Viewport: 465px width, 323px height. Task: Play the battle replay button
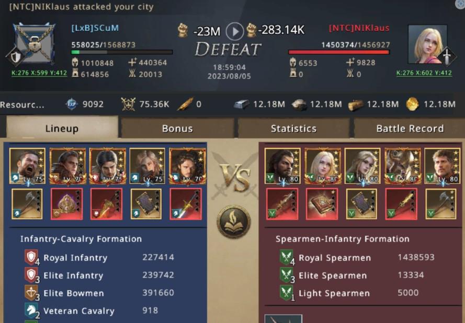234,31
